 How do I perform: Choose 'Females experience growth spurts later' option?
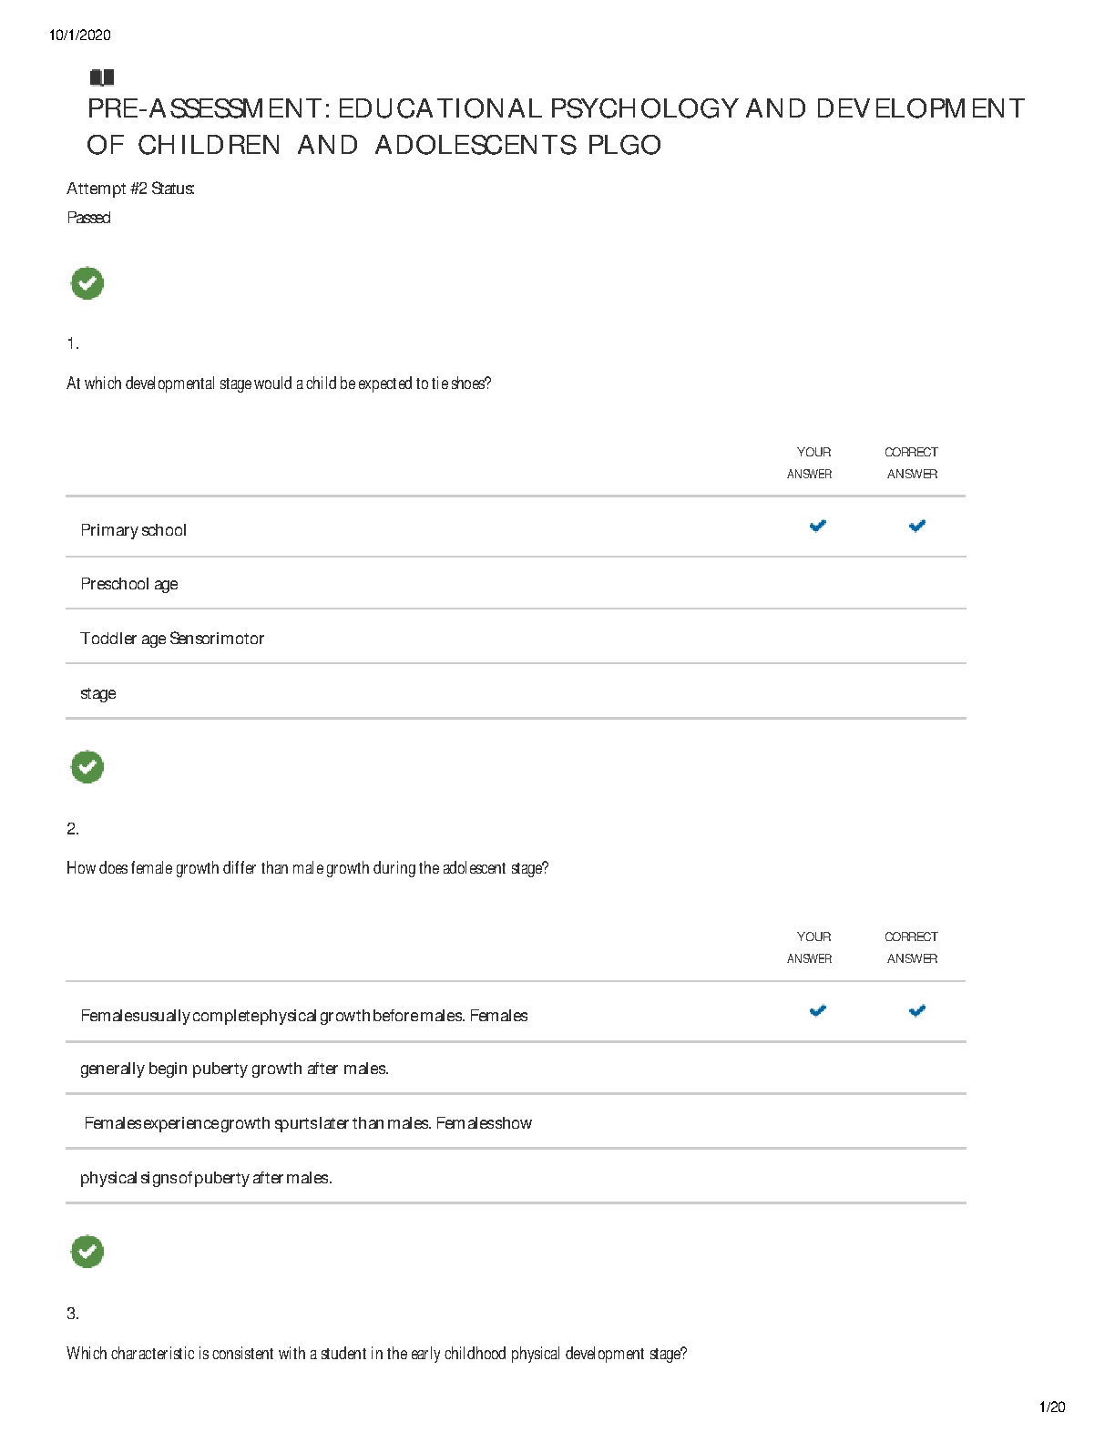click(x=308, y=1123)
